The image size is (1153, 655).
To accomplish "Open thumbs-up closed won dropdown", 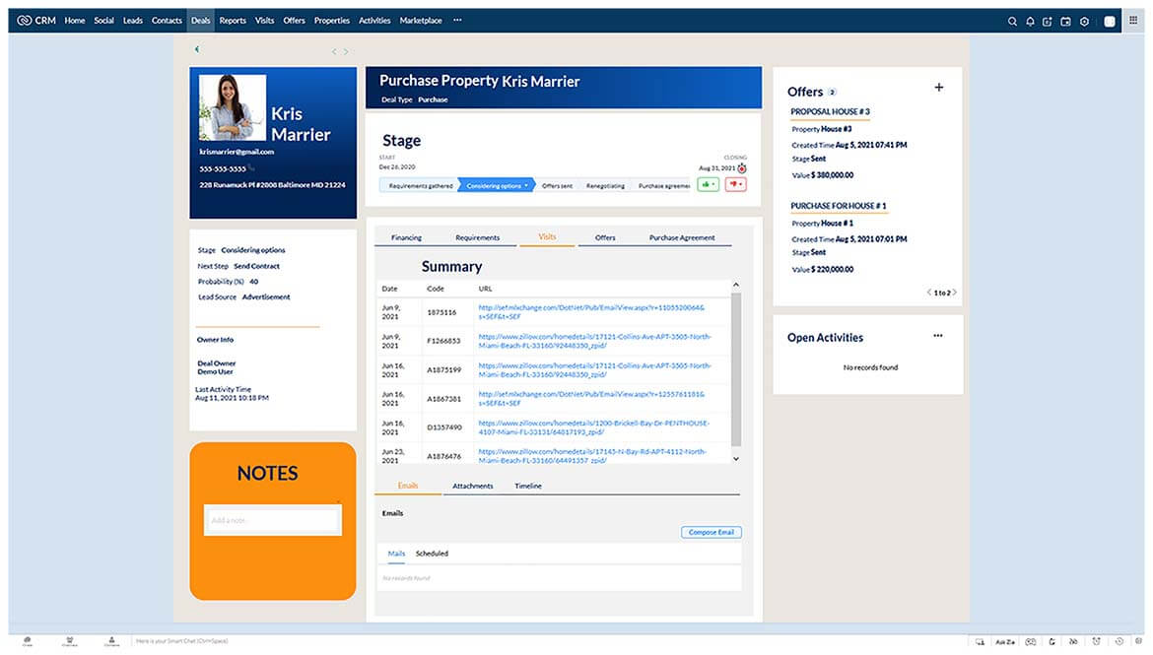I will tap(708, 184).
